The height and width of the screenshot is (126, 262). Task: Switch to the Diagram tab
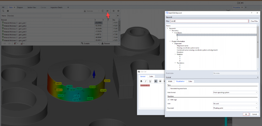20,7
